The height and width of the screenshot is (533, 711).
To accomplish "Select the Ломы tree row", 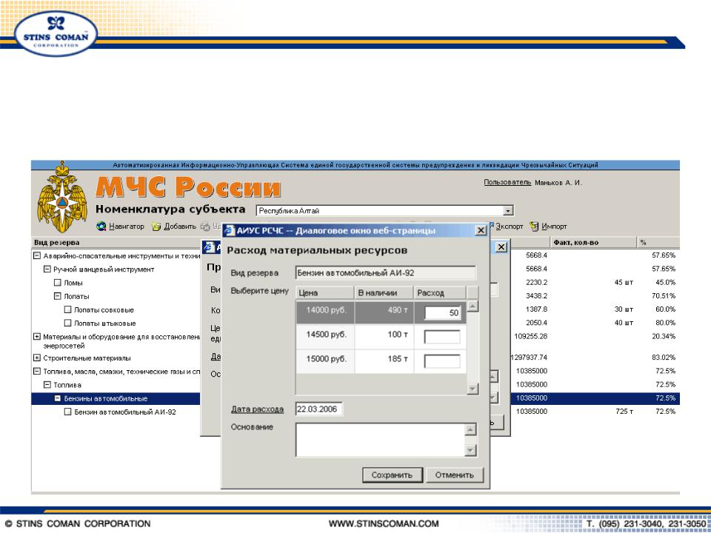I will [x=73, y=283].
